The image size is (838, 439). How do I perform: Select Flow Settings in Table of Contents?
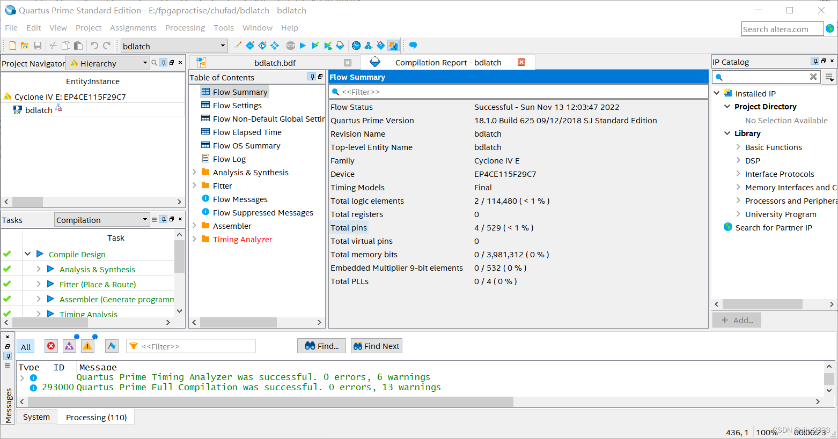coord(237,105)
